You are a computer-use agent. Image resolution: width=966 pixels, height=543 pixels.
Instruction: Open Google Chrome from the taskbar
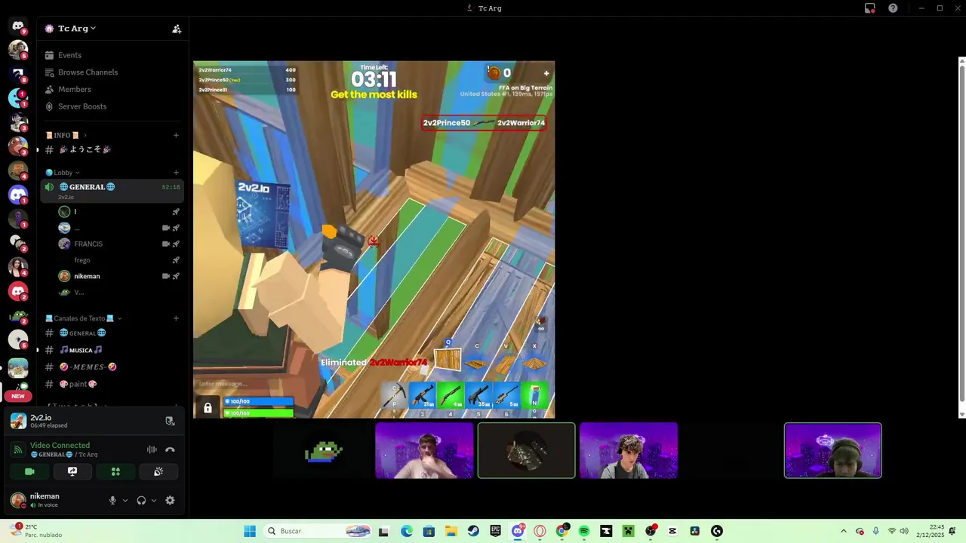tap(561, 531)
